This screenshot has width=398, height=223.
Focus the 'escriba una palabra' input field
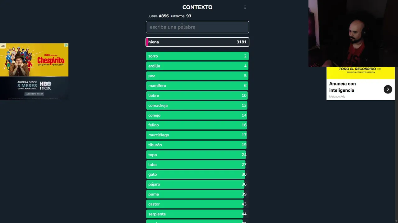(197, 27)
